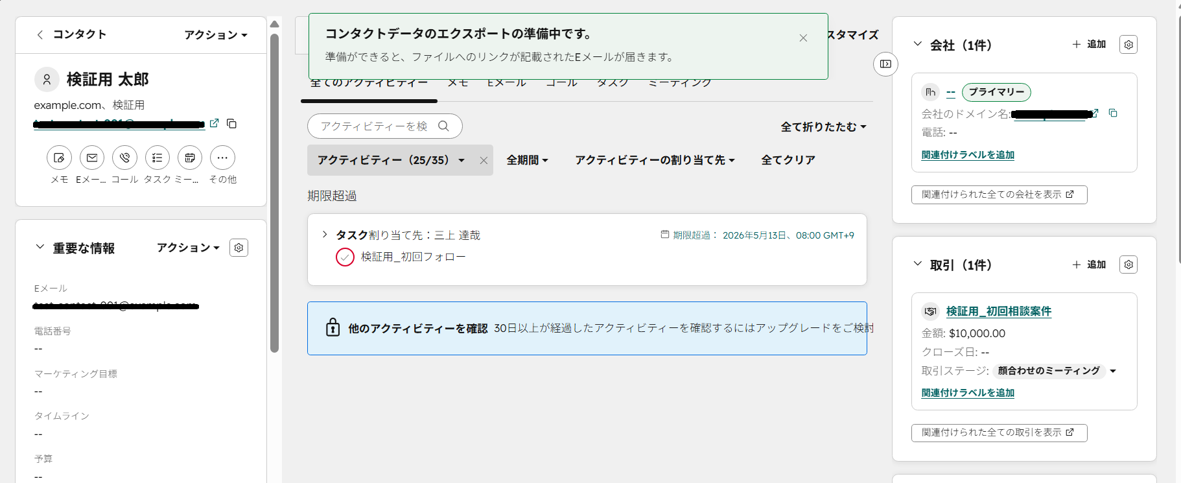Click the マーケティング目標 field value
Image resolution: width=1181 pixels, height=483 pixels.
click(38, 392)
